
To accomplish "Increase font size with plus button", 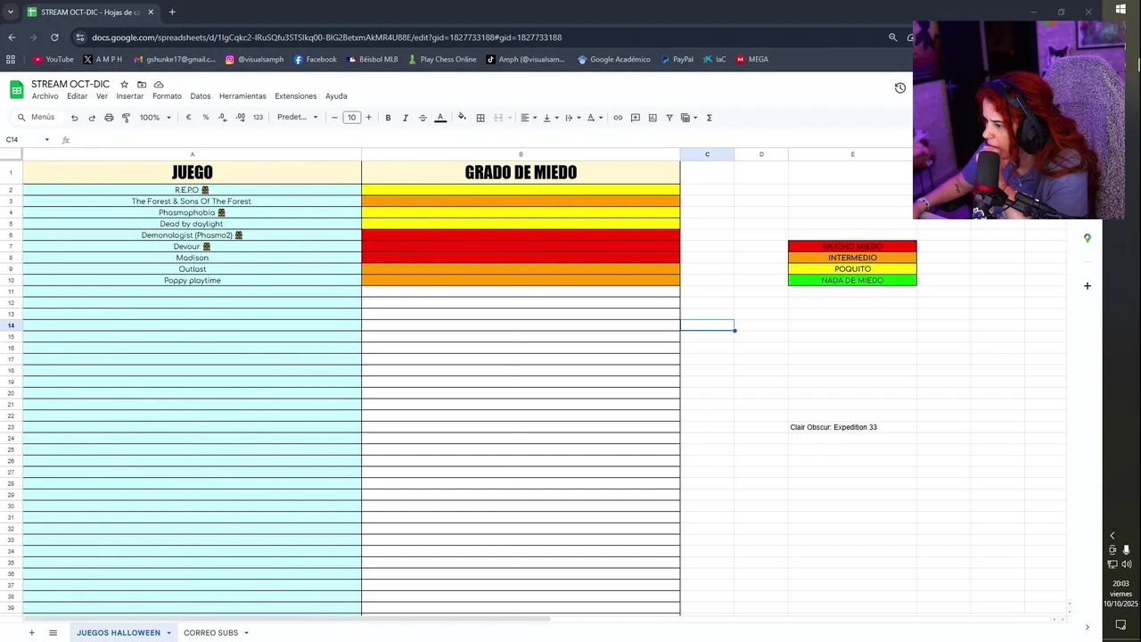I will (368, 118).
